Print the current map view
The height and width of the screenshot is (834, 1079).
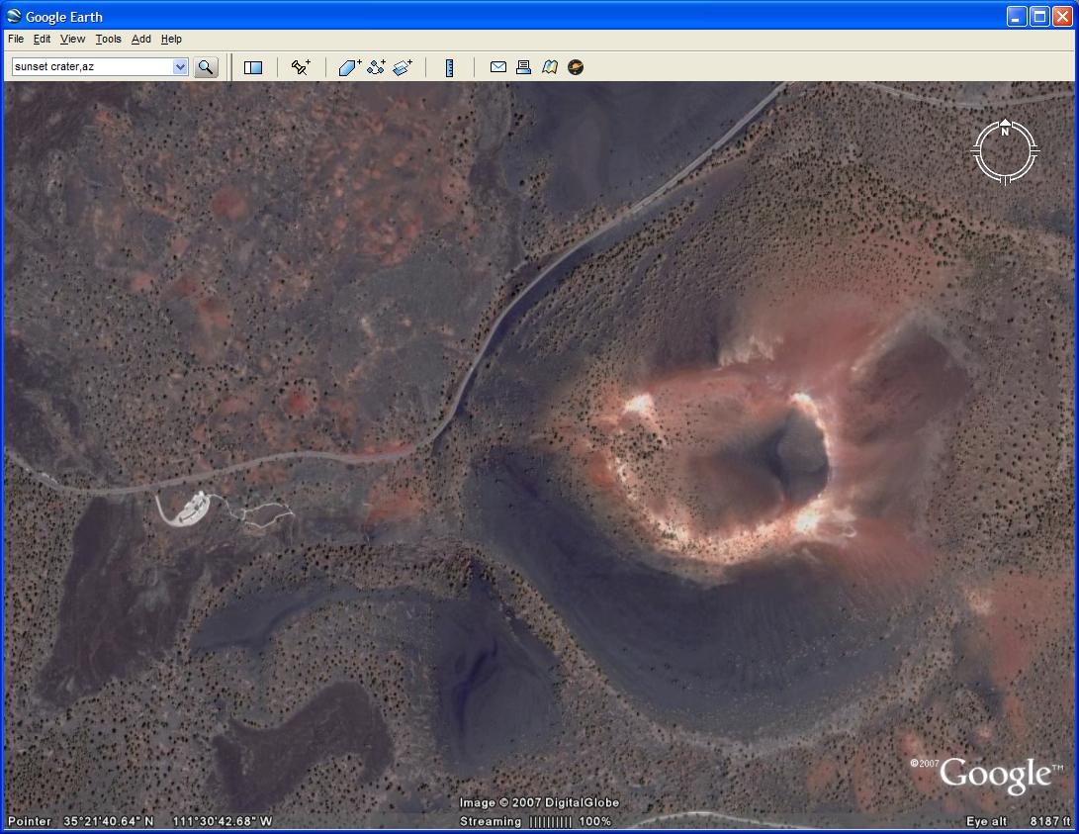tap(524, 67)
